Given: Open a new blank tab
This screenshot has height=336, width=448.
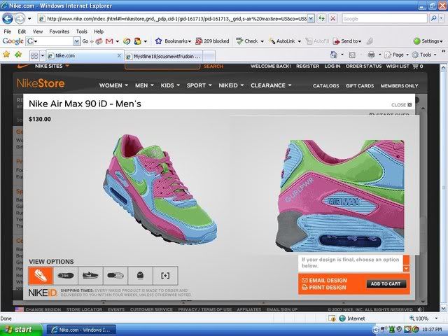Looking at the screenshot, I should click(209, 56).
